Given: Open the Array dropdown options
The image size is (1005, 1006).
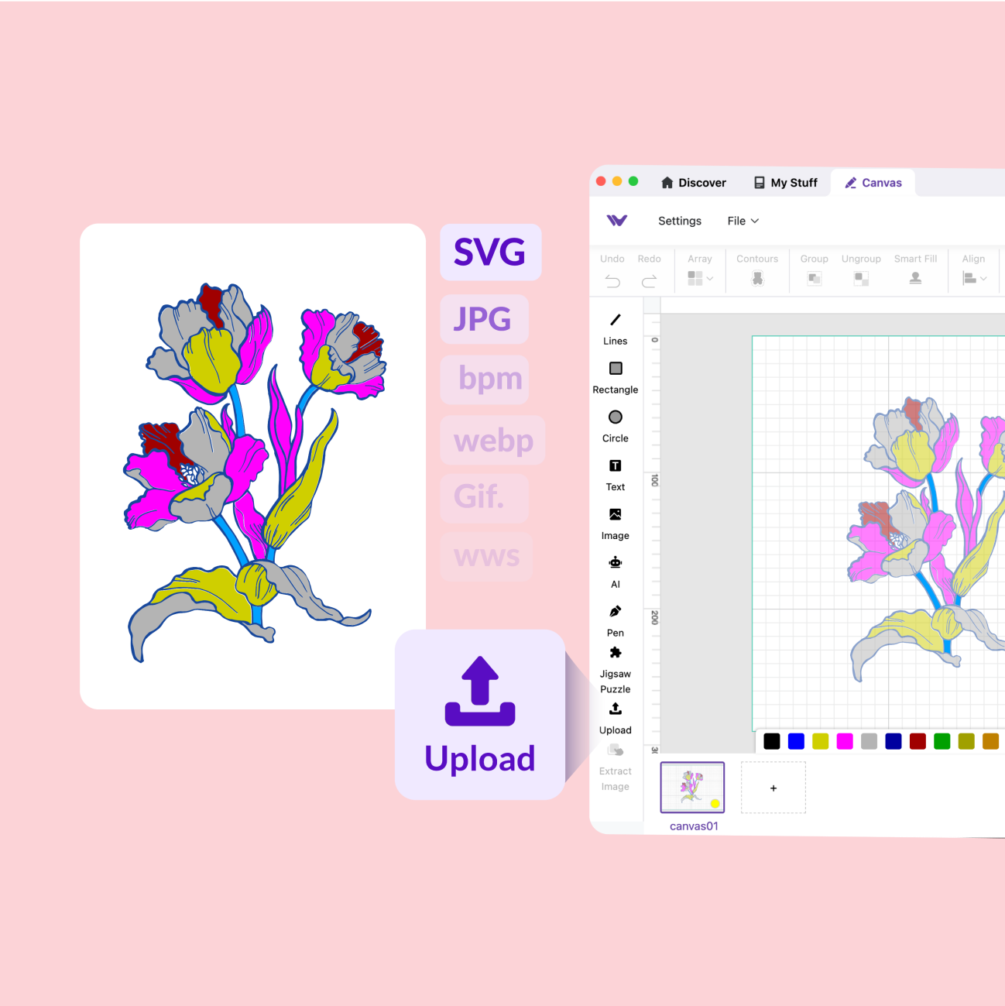Looking at the screenshot, I should pos(700,278).
